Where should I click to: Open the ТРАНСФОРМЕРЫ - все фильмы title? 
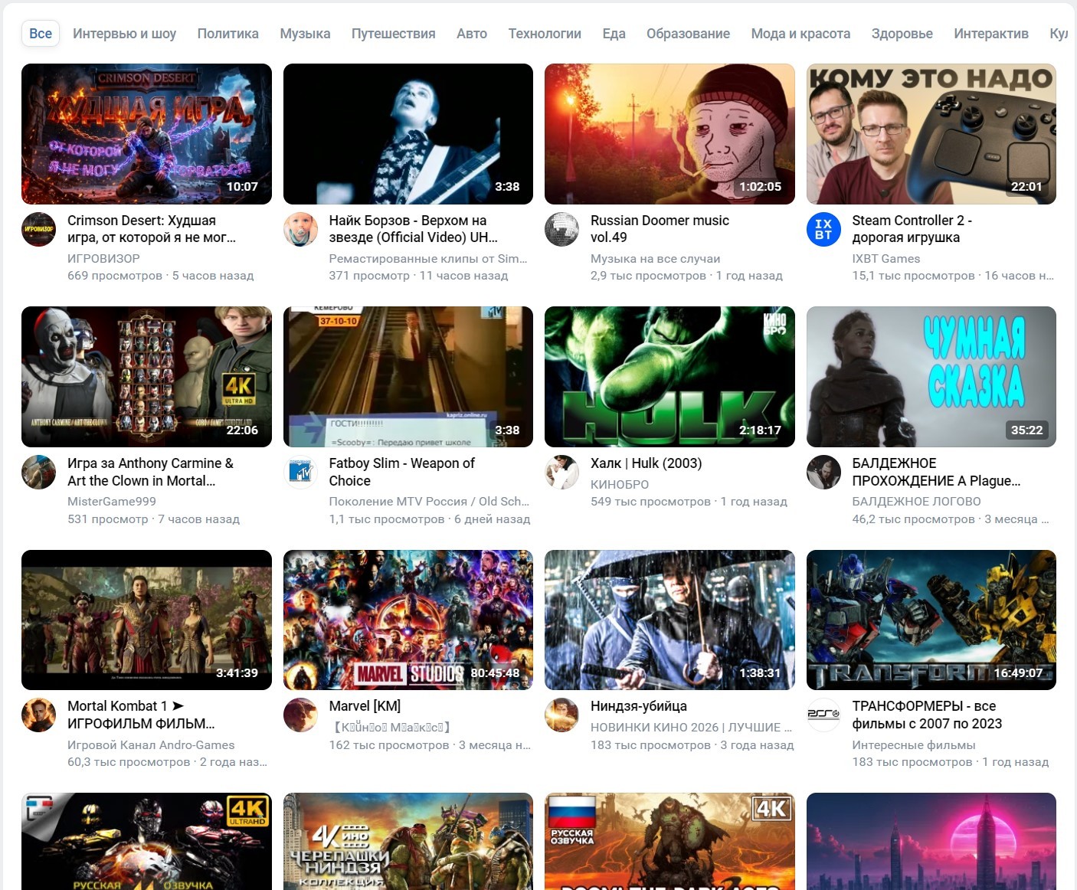pyautogui.click(x=927, y=715)
